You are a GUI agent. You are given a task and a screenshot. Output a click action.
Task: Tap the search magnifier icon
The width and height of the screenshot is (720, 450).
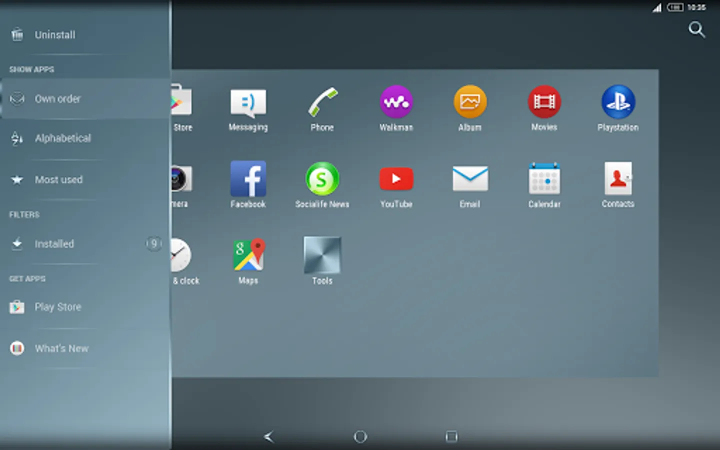pyautogui.click(x=696, y=29)
